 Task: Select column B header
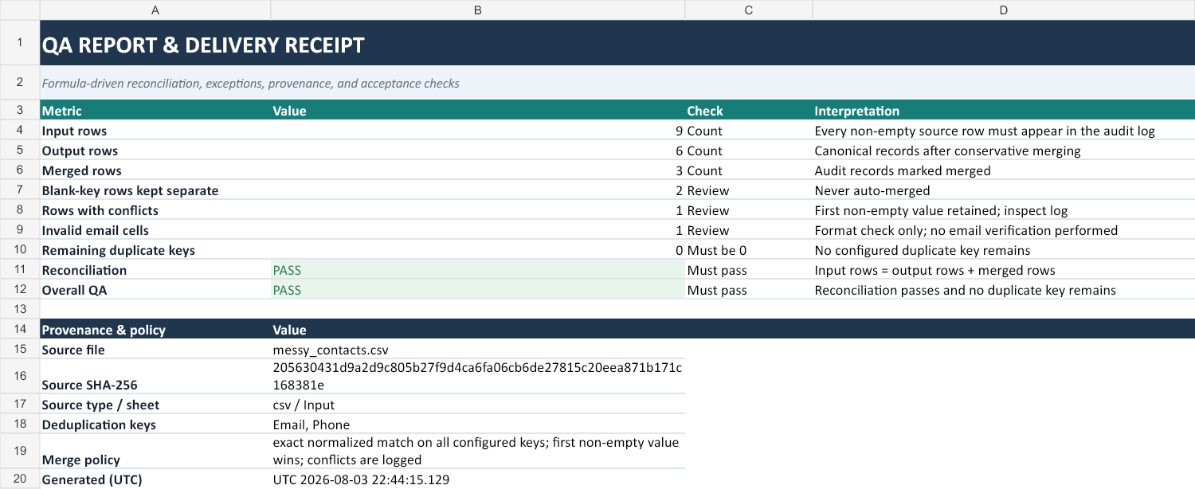coord(477,10)
